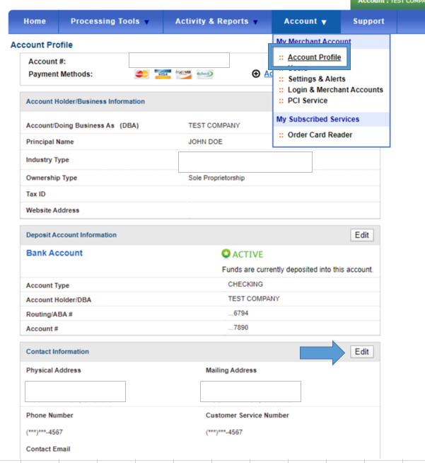The width and height of the screenshot is (425, 463).
Task: Click the Account # field box
Action: [179, 60]
